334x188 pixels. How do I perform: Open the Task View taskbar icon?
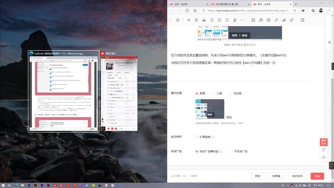(x=9, y=185)
